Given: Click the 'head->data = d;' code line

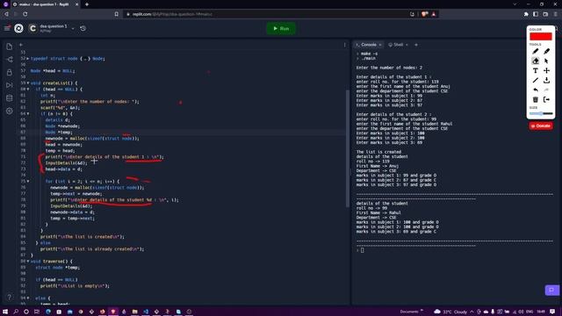Looking at the screenshot, I should pyautogui.click(x=63, y=169).
